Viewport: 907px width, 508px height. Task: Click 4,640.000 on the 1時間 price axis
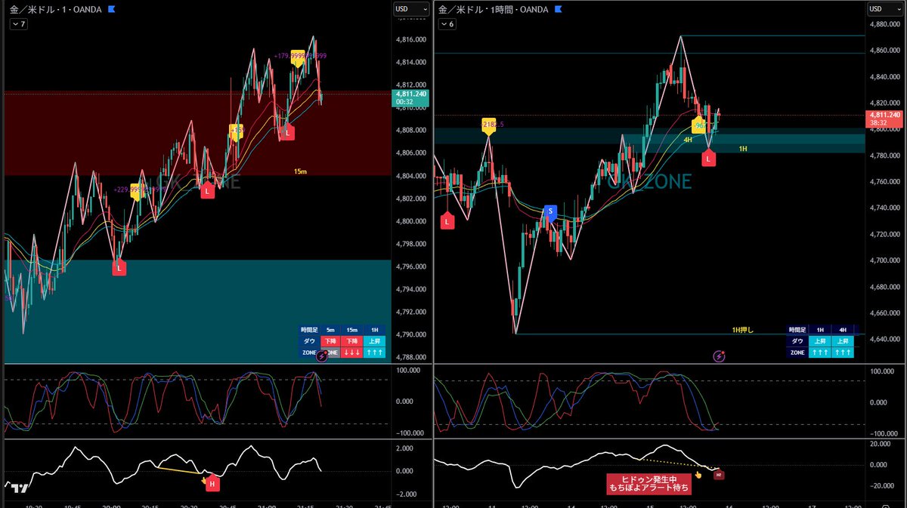884,339
